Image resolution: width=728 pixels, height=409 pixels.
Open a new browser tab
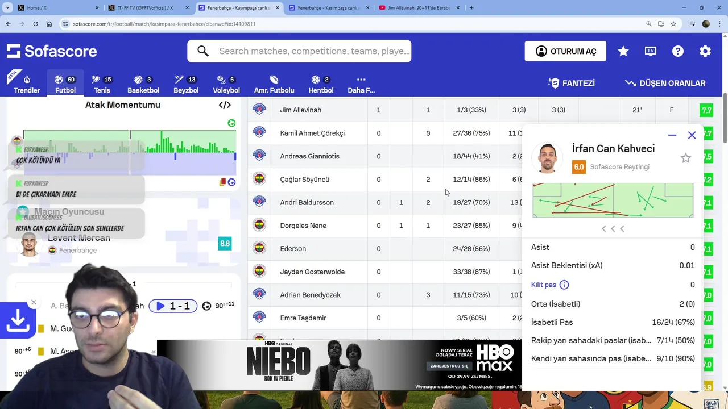(x=471, y=8)
